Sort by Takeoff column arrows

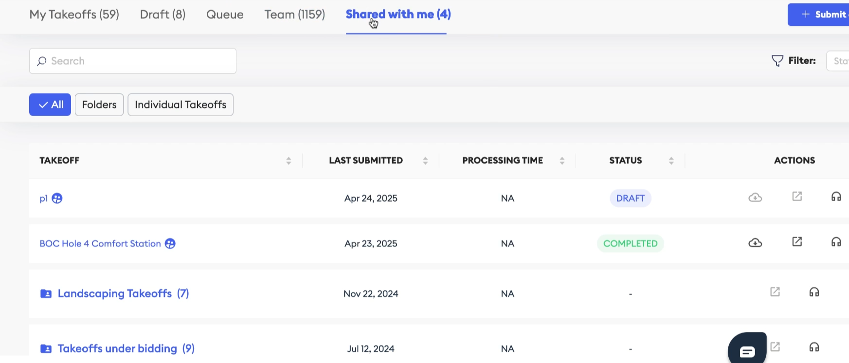[289, 160]
